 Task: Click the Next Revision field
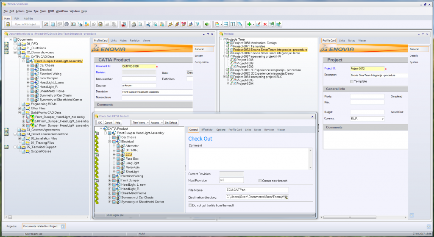(x=231, y=180)
